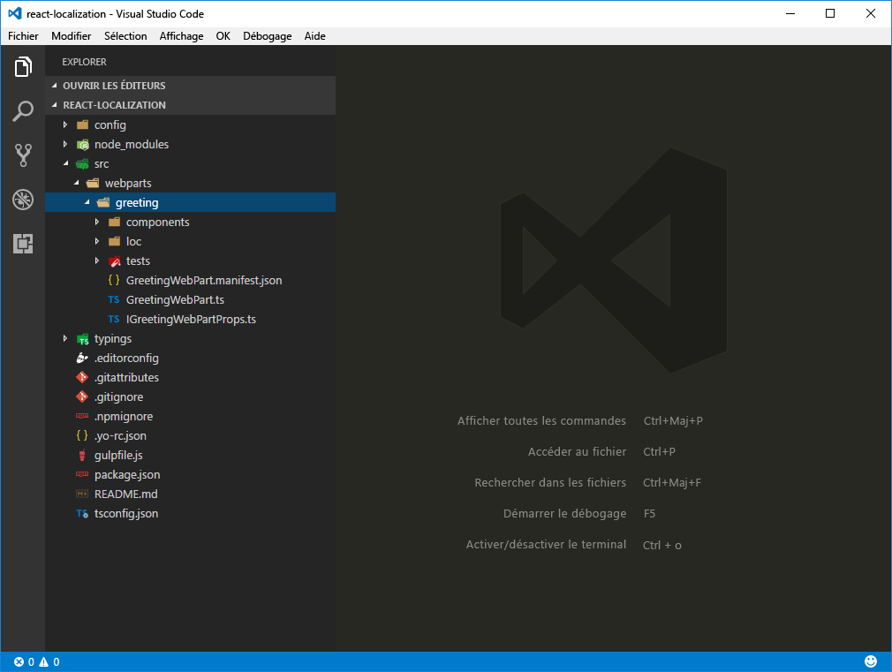
Task: Click the errors indicator in status bar
Action: click(x=22, y=661)
